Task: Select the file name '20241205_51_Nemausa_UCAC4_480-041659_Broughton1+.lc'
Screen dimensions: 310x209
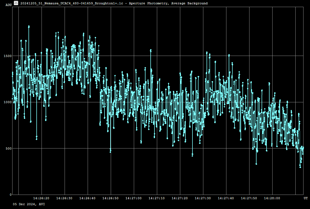Action: (x=72, y=3)
